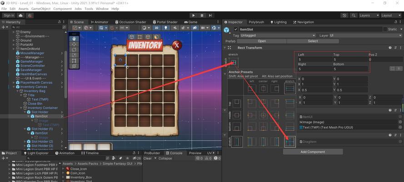The height and width of the screenshot is (182, 404).
Task: Open Undo History icon near Layers
Action: (344, 15)
